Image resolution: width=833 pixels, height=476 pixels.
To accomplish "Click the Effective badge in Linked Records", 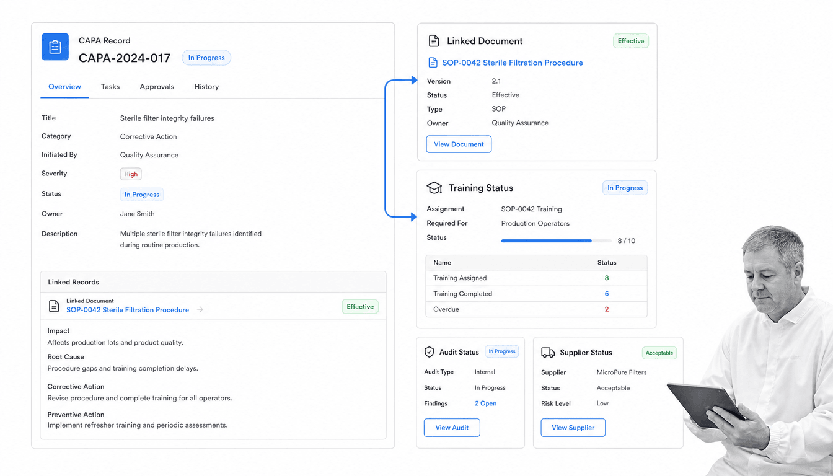I will (x=360, y=307).
